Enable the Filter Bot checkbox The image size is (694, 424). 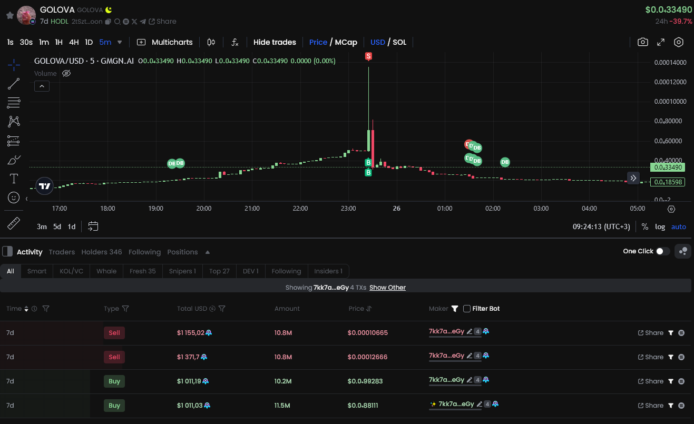466,309
